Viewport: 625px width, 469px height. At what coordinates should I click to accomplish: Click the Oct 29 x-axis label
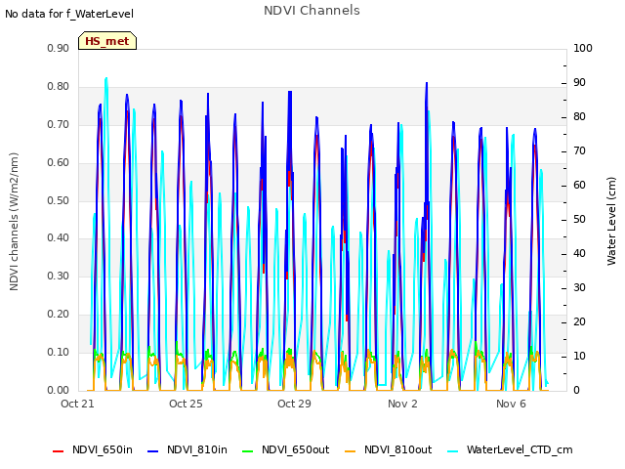(x=294, y=404)
